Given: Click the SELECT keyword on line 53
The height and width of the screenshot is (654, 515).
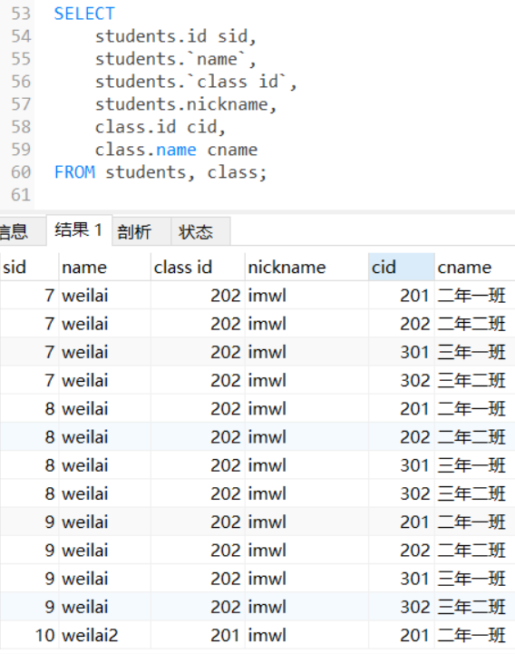Looking at the screenshot, I should click(84, 14).
